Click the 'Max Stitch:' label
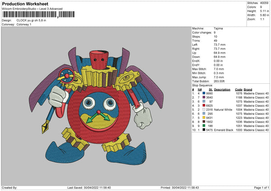271x191 pixels. (x=199, y=69)
